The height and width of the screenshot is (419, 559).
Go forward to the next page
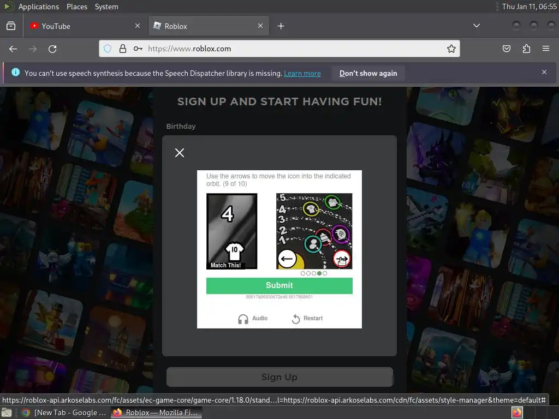tap(33, 49)
